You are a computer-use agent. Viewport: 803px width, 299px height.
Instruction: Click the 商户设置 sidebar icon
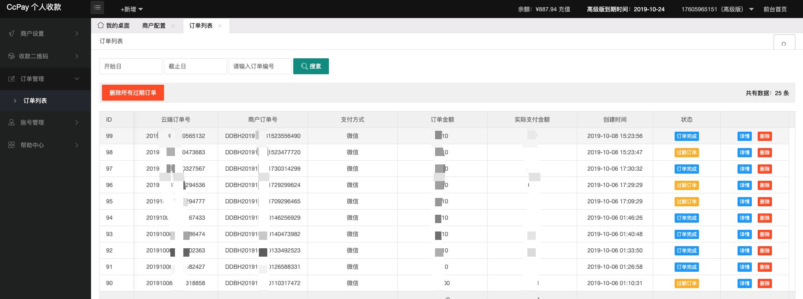12,34
